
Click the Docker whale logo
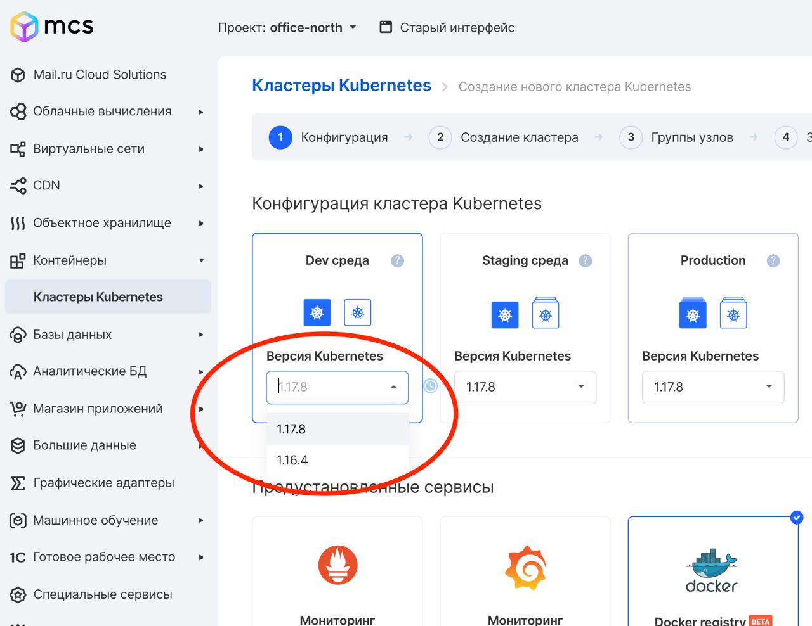[712, 570]
